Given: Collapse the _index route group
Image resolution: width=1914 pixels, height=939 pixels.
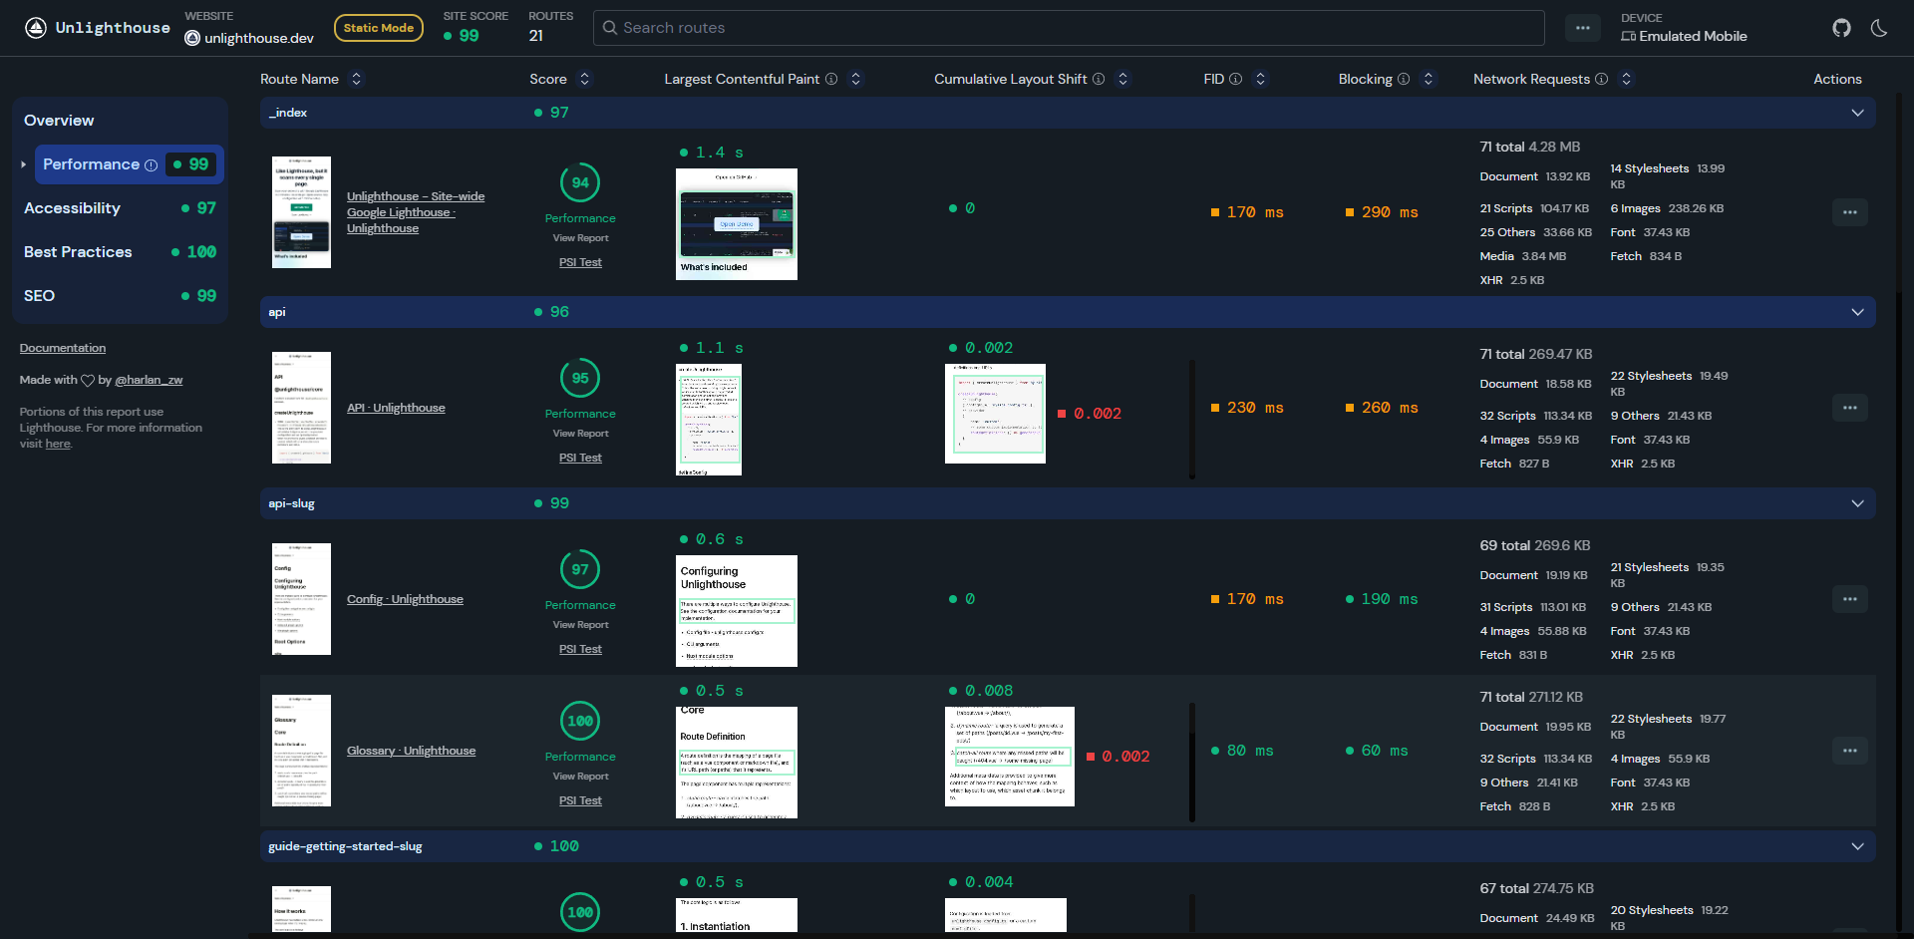Looking at the screenshot, I should [x=1857, y=113].
